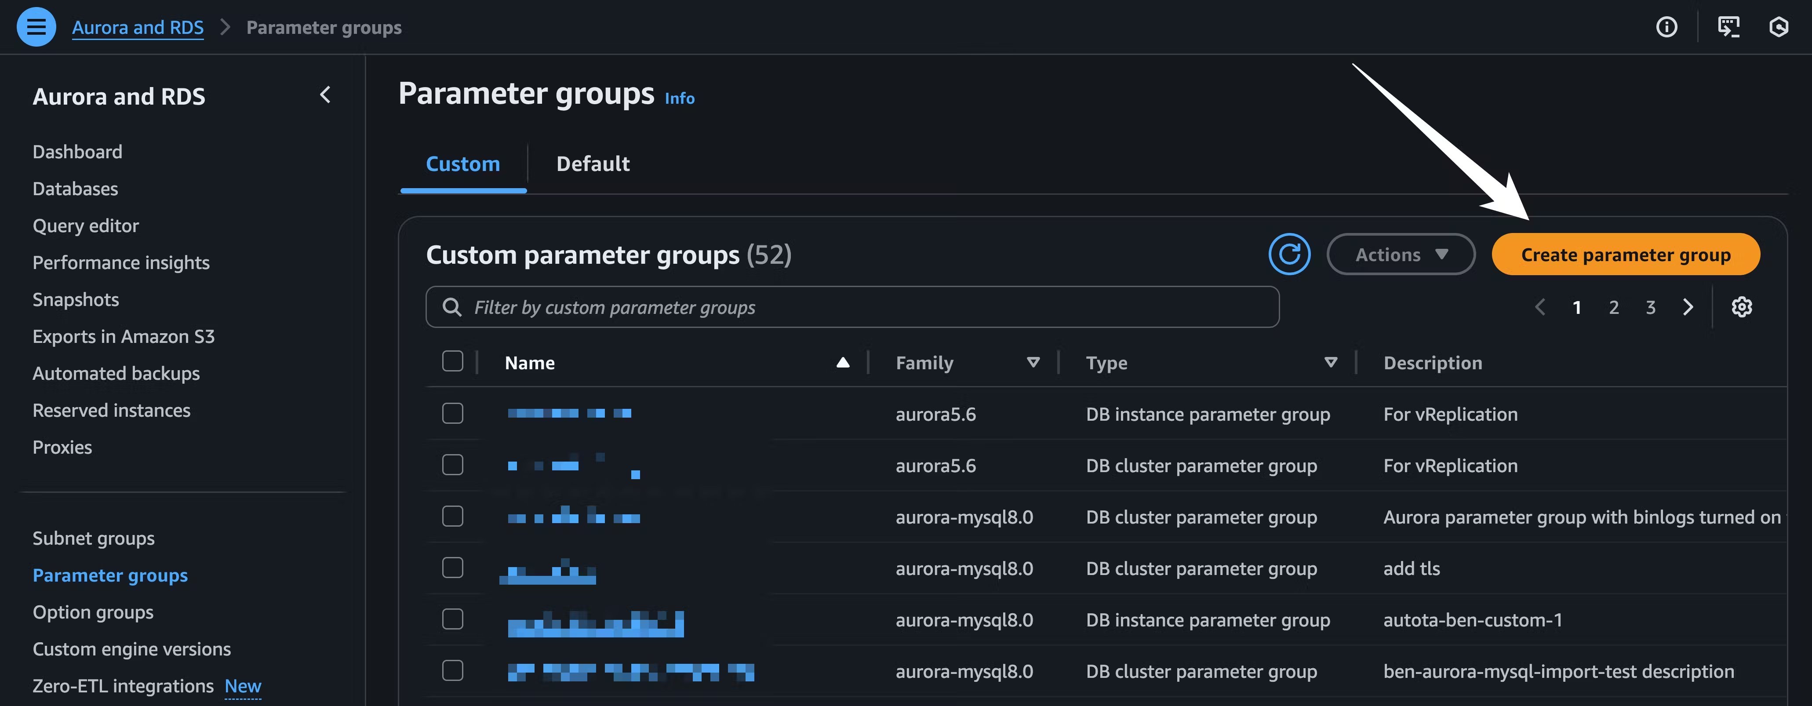The width and height of the screenshot is (1812, 706).
Task: Open Databases in sidebar
Action: 75,189
